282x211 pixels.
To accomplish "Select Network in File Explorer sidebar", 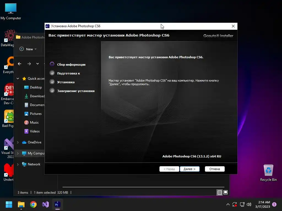I will click(31, 164).
